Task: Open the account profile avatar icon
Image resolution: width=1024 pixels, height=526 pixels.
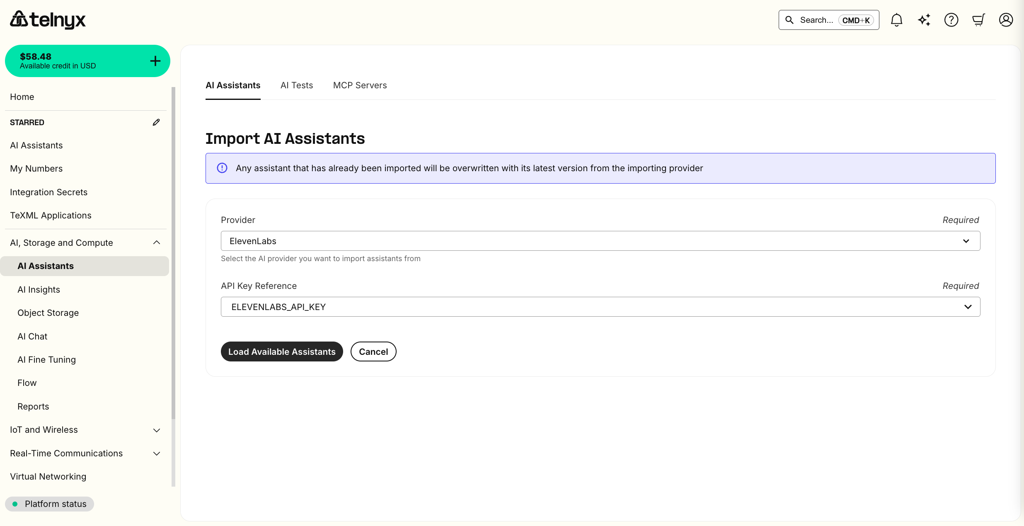Action: pos(1006,19)
